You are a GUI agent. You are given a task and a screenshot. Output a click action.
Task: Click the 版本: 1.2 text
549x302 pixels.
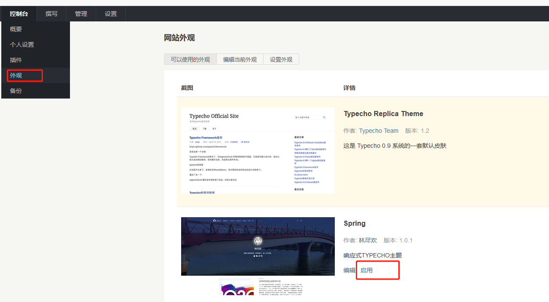pos(417,131)
